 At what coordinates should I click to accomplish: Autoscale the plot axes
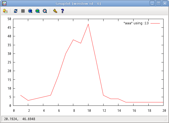[45, 11]
